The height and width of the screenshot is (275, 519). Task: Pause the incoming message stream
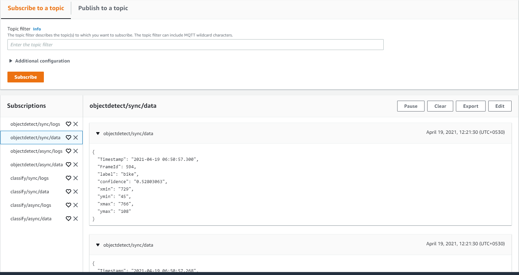pyautogui.click(x=411, y=106)
